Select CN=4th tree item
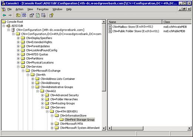Screen dimensions: 193x137 pyautogui.click(x=40, y=75)
